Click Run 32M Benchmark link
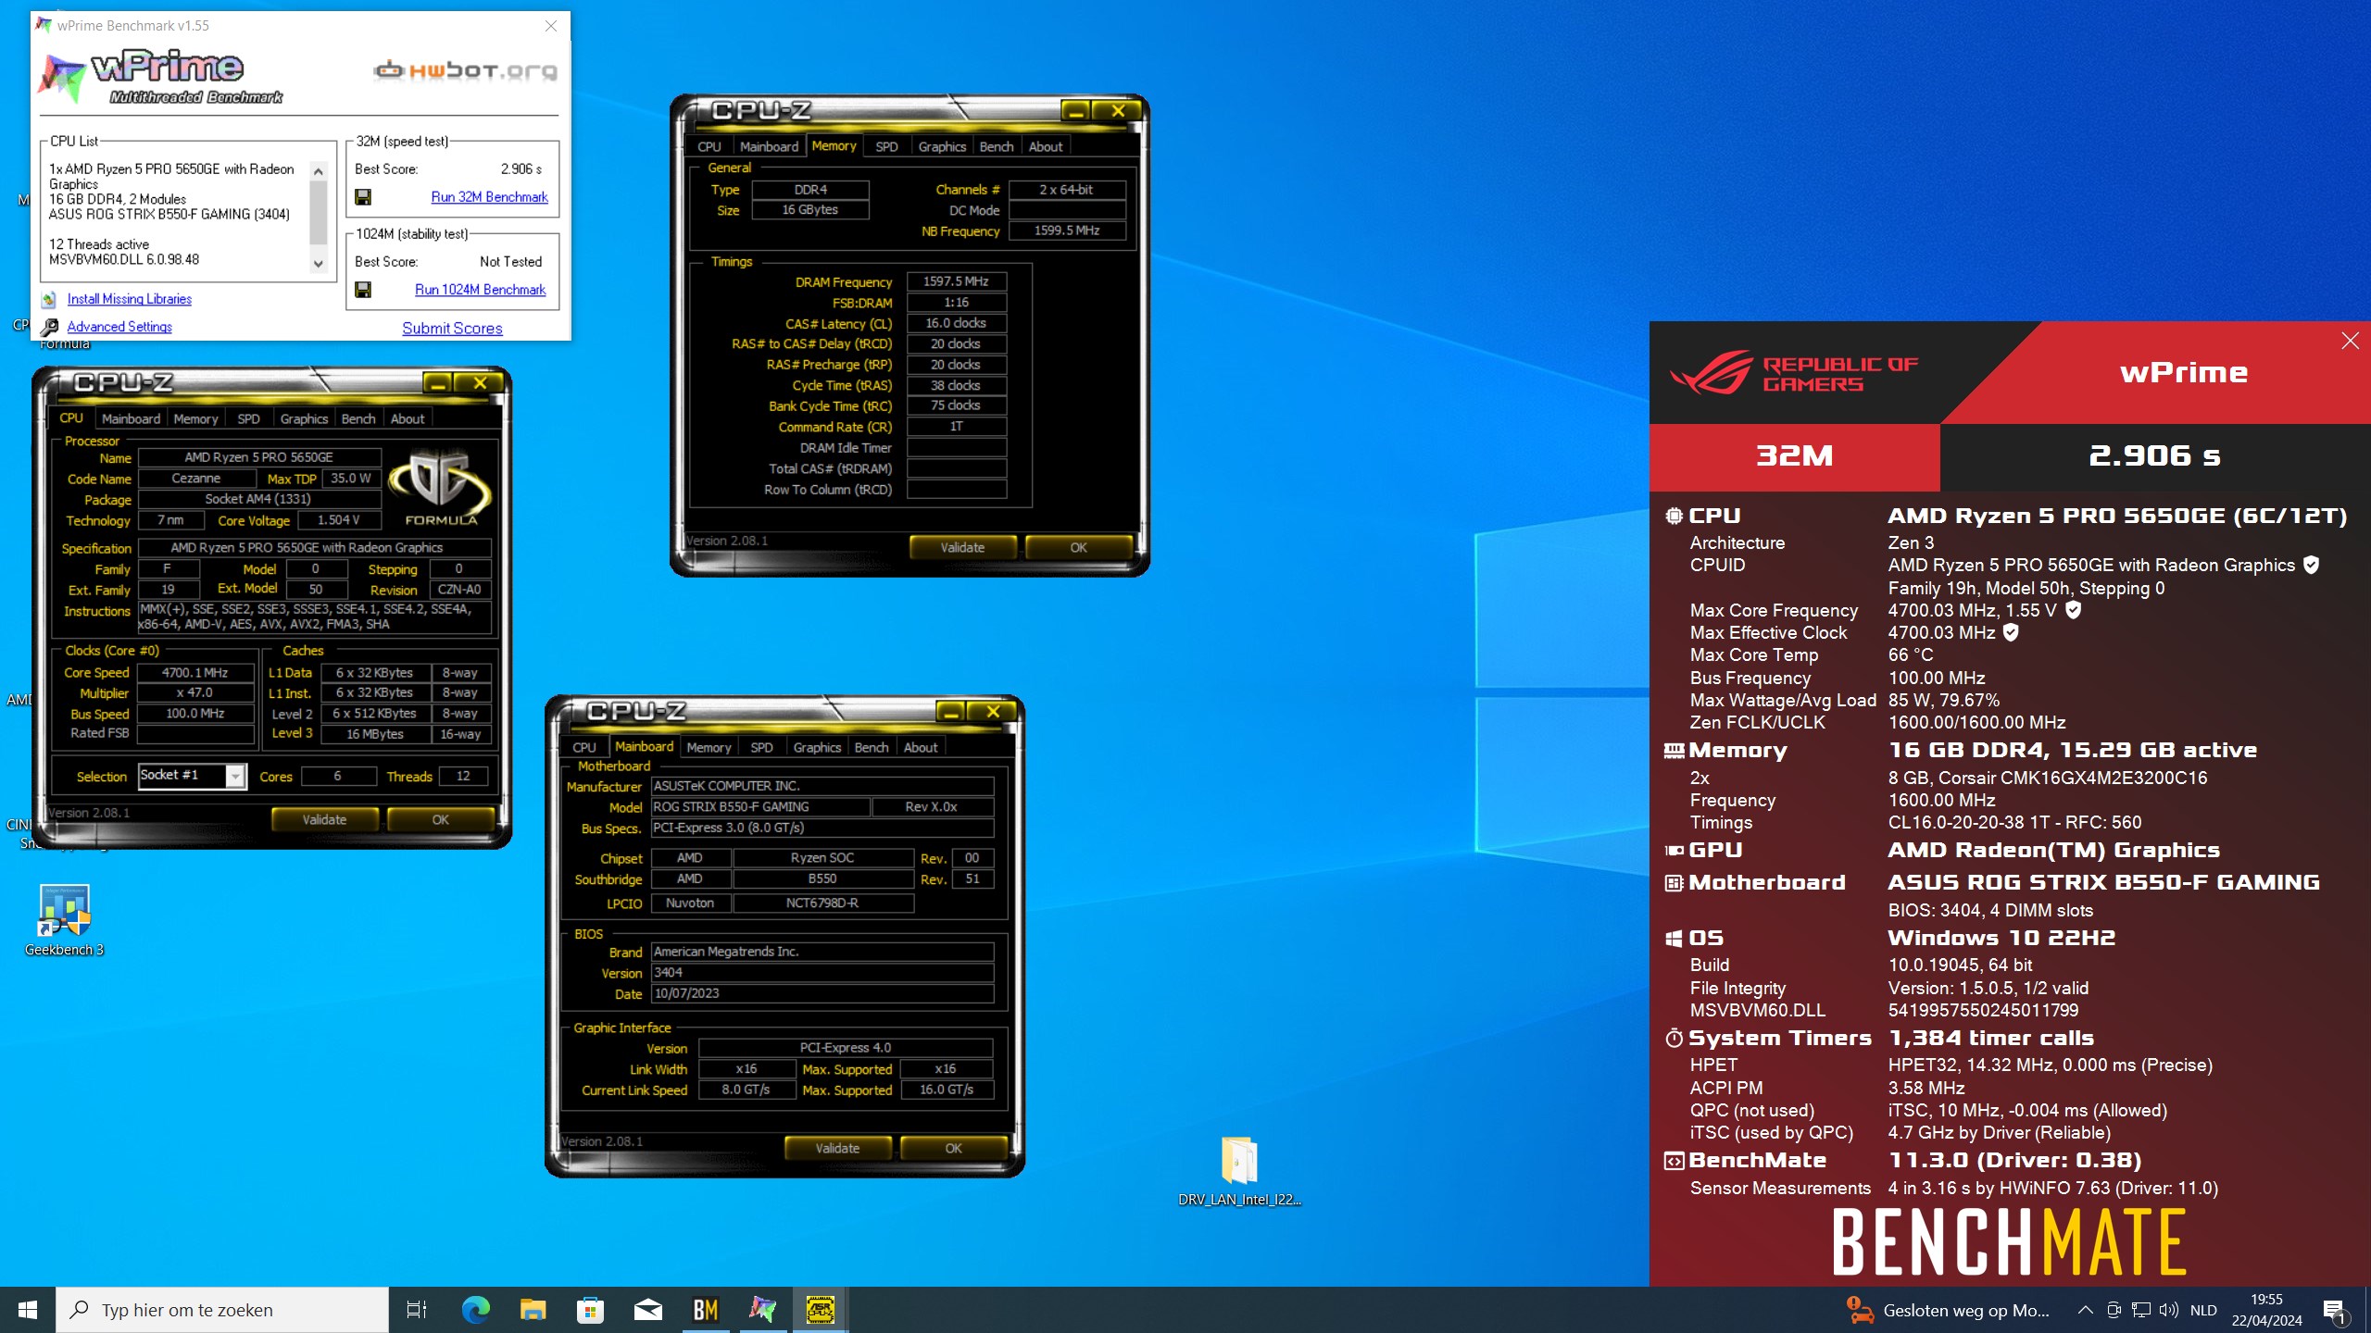Screen dimensions: 2371x1333 point(489,197)
